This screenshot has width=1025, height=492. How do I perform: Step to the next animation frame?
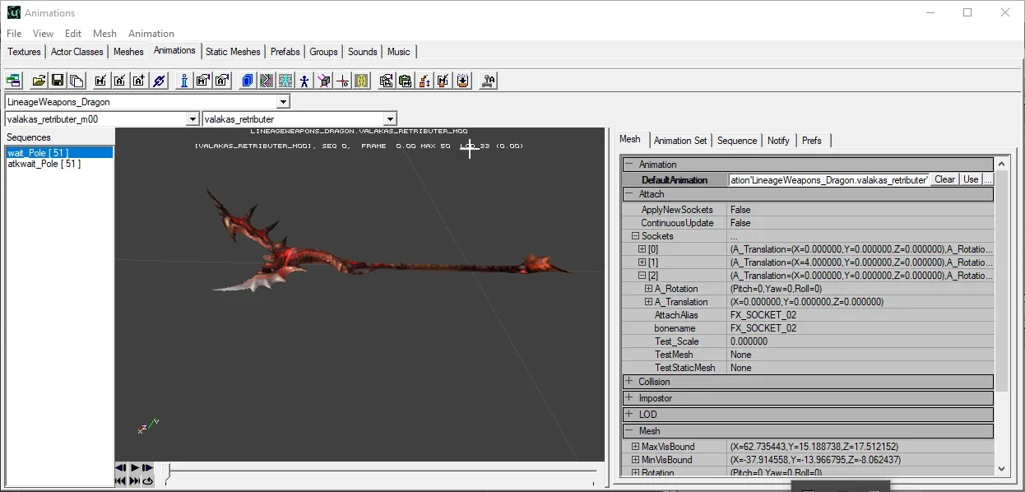[147, 467]
